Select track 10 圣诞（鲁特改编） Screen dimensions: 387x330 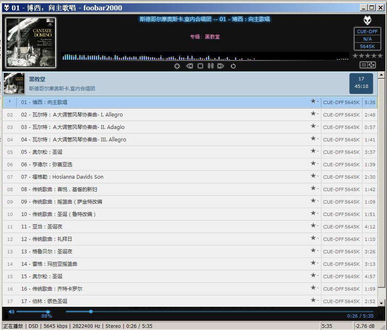(190, 214)
